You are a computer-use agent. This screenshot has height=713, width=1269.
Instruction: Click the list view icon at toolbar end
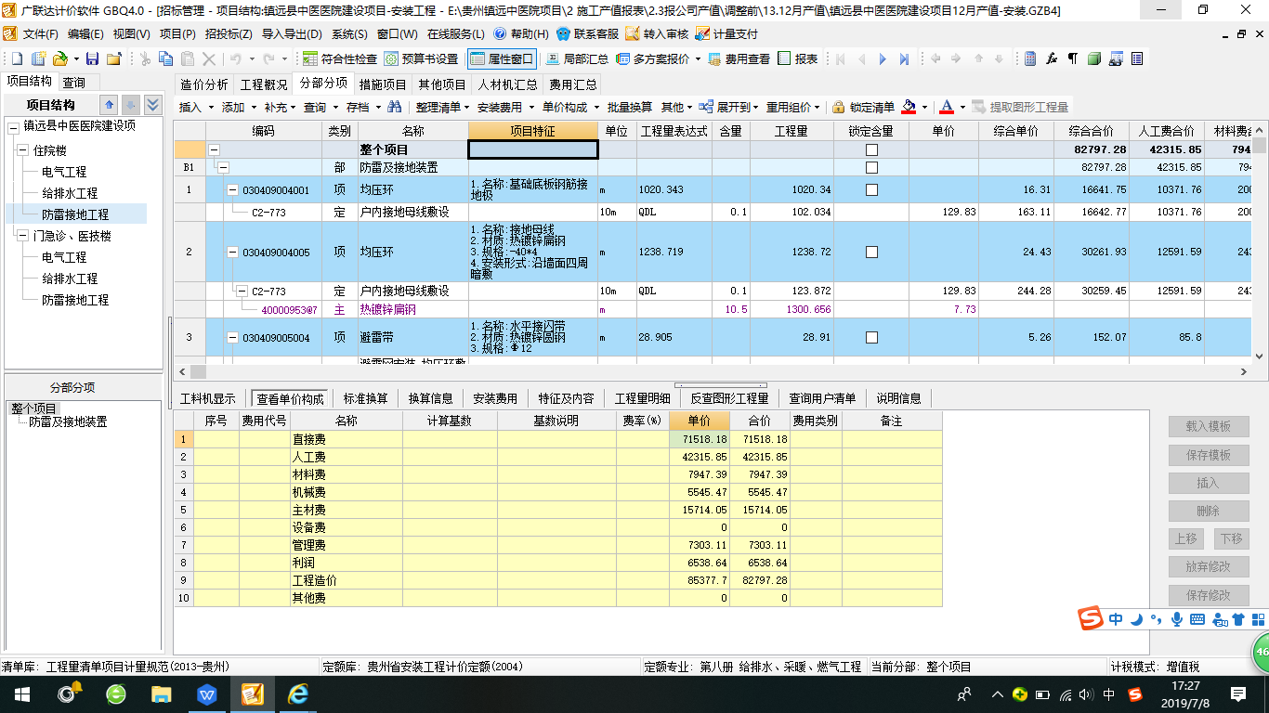[x=1136, y=58]
